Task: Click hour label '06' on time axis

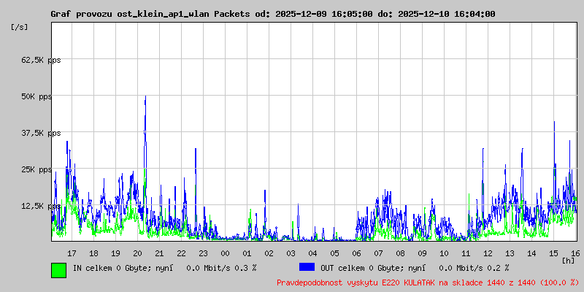Action: pyautogui.click(x=356, y=253)
